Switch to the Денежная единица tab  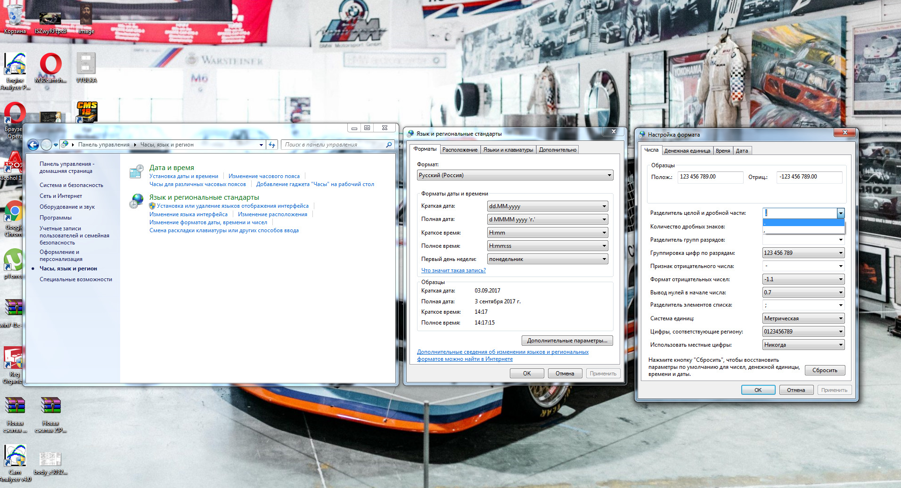coord(687,151)
